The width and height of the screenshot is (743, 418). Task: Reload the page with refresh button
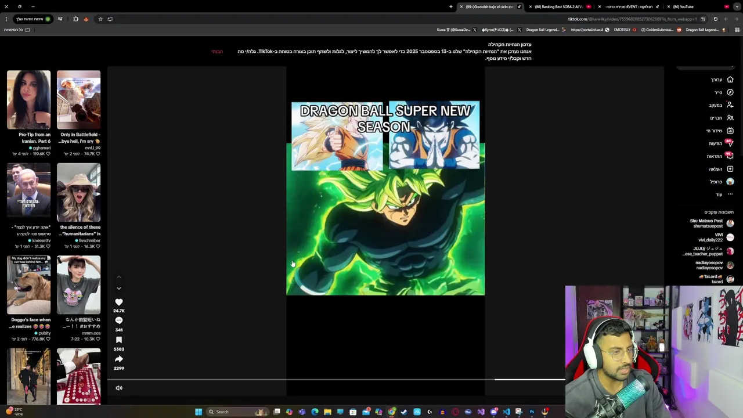point(715,19)
